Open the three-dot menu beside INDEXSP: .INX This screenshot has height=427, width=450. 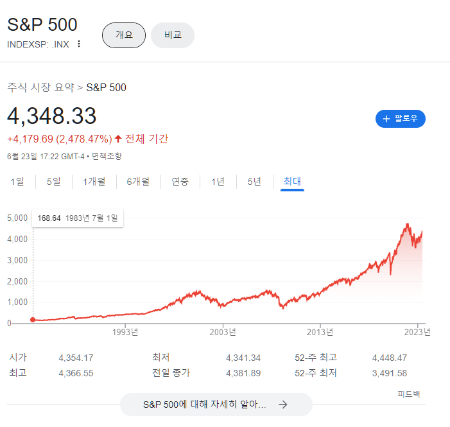point(79,44)
